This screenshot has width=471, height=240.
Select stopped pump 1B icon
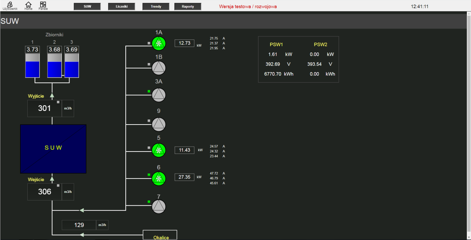(159, 68)
